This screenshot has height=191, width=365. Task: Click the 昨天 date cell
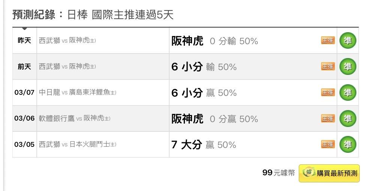[x=24, y=41]
